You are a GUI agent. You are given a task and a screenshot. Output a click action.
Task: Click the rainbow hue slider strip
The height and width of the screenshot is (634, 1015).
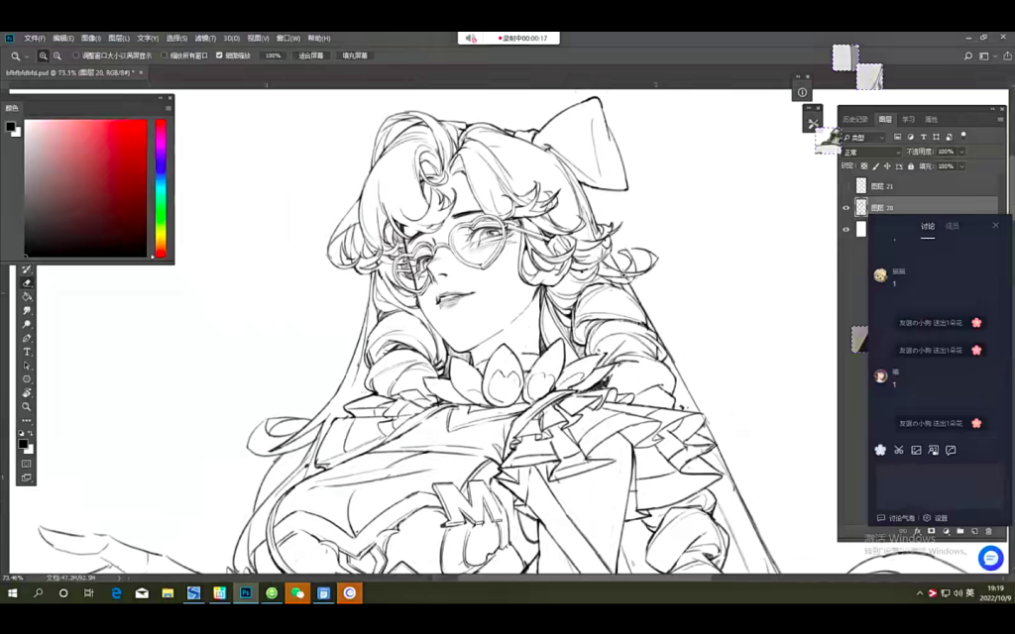tap(161, 188)
